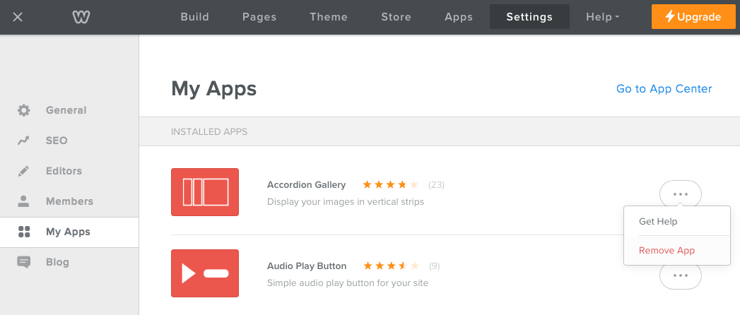Click the Accordion Gallery star rating
The width and height of the screenshot is (740, 315).
390,184
